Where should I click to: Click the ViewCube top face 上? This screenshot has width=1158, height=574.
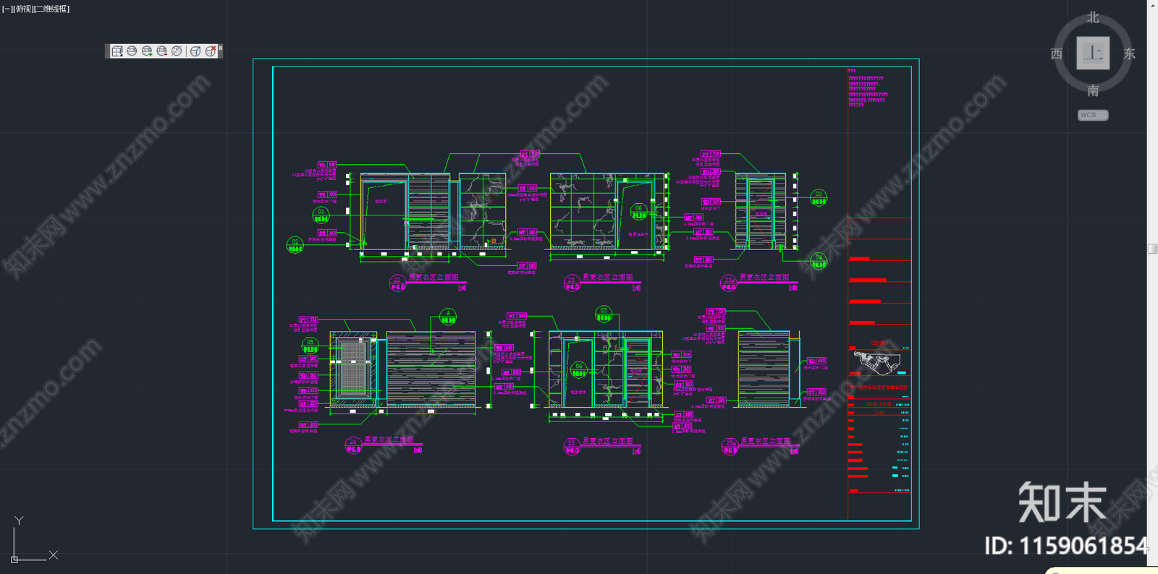pyautogui.click(x=1093, y=53)
